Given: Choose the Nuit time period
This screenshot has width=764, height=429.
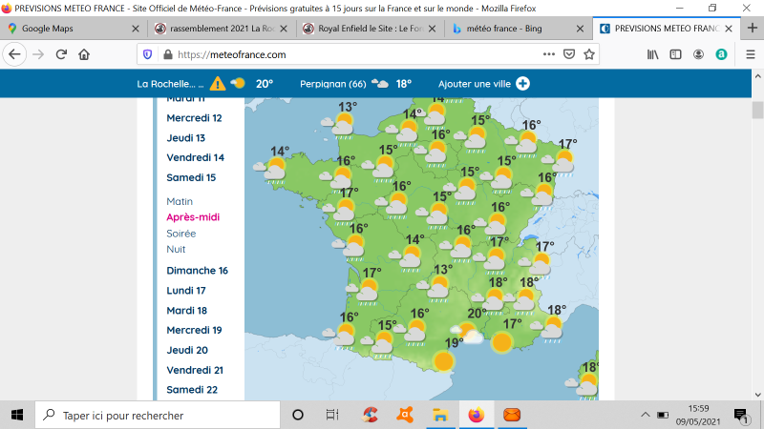Looking at the screenshot, I should click(176, 249).
